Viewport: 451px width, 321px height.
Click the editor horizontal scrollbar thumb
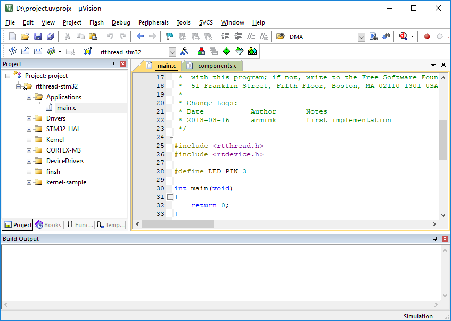[x=178, y=224]
